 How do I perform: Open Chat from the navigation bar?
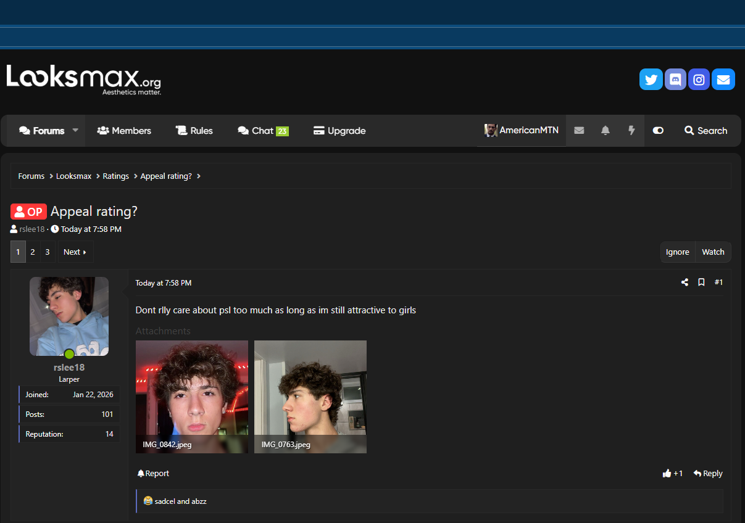tap(263, 131)
